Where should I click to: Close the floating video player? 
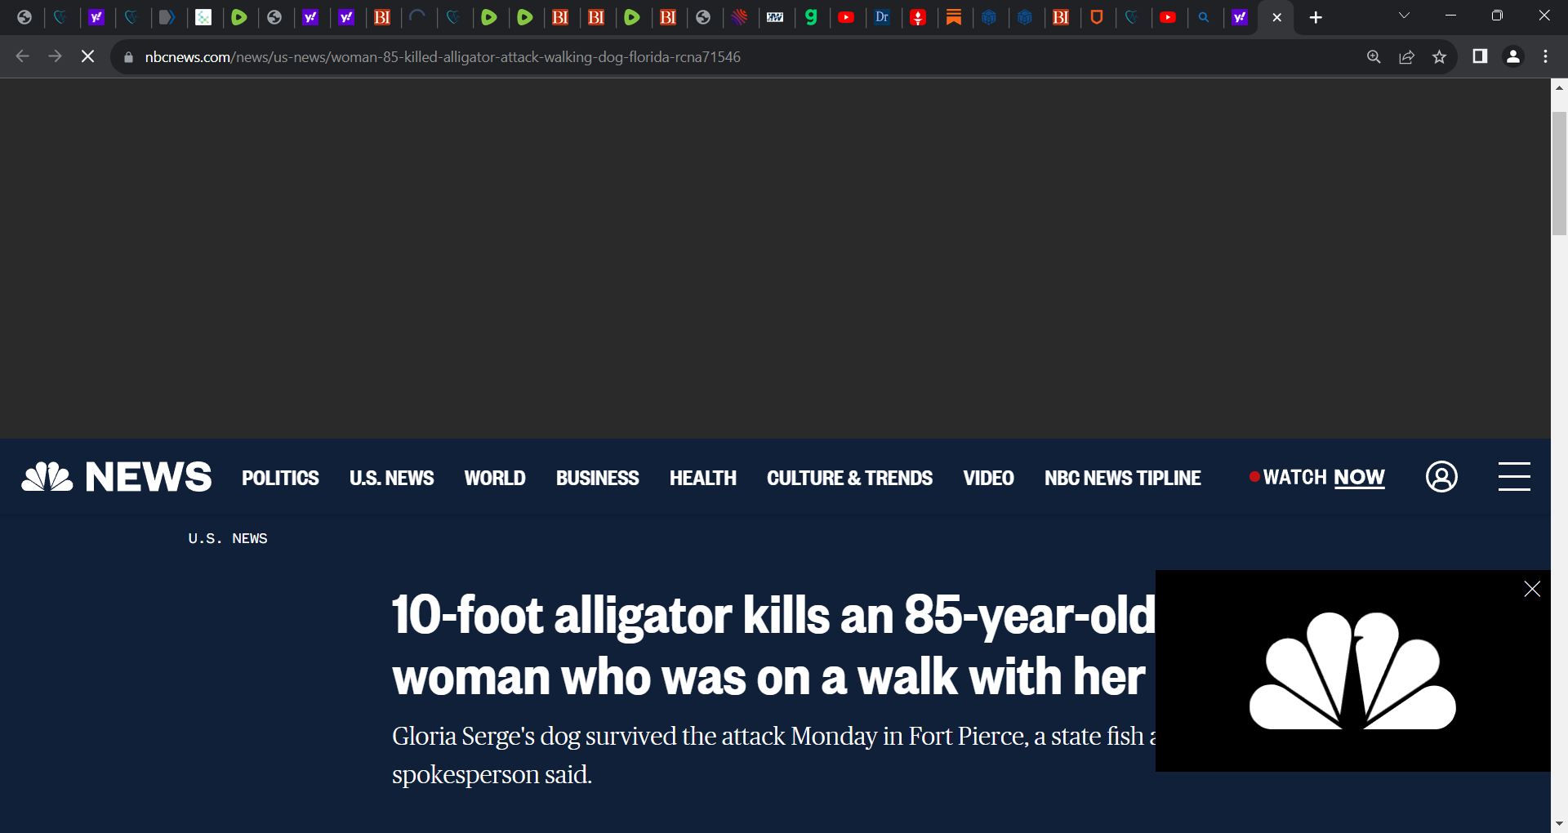pyautogui.click(x=1532, y=589)
